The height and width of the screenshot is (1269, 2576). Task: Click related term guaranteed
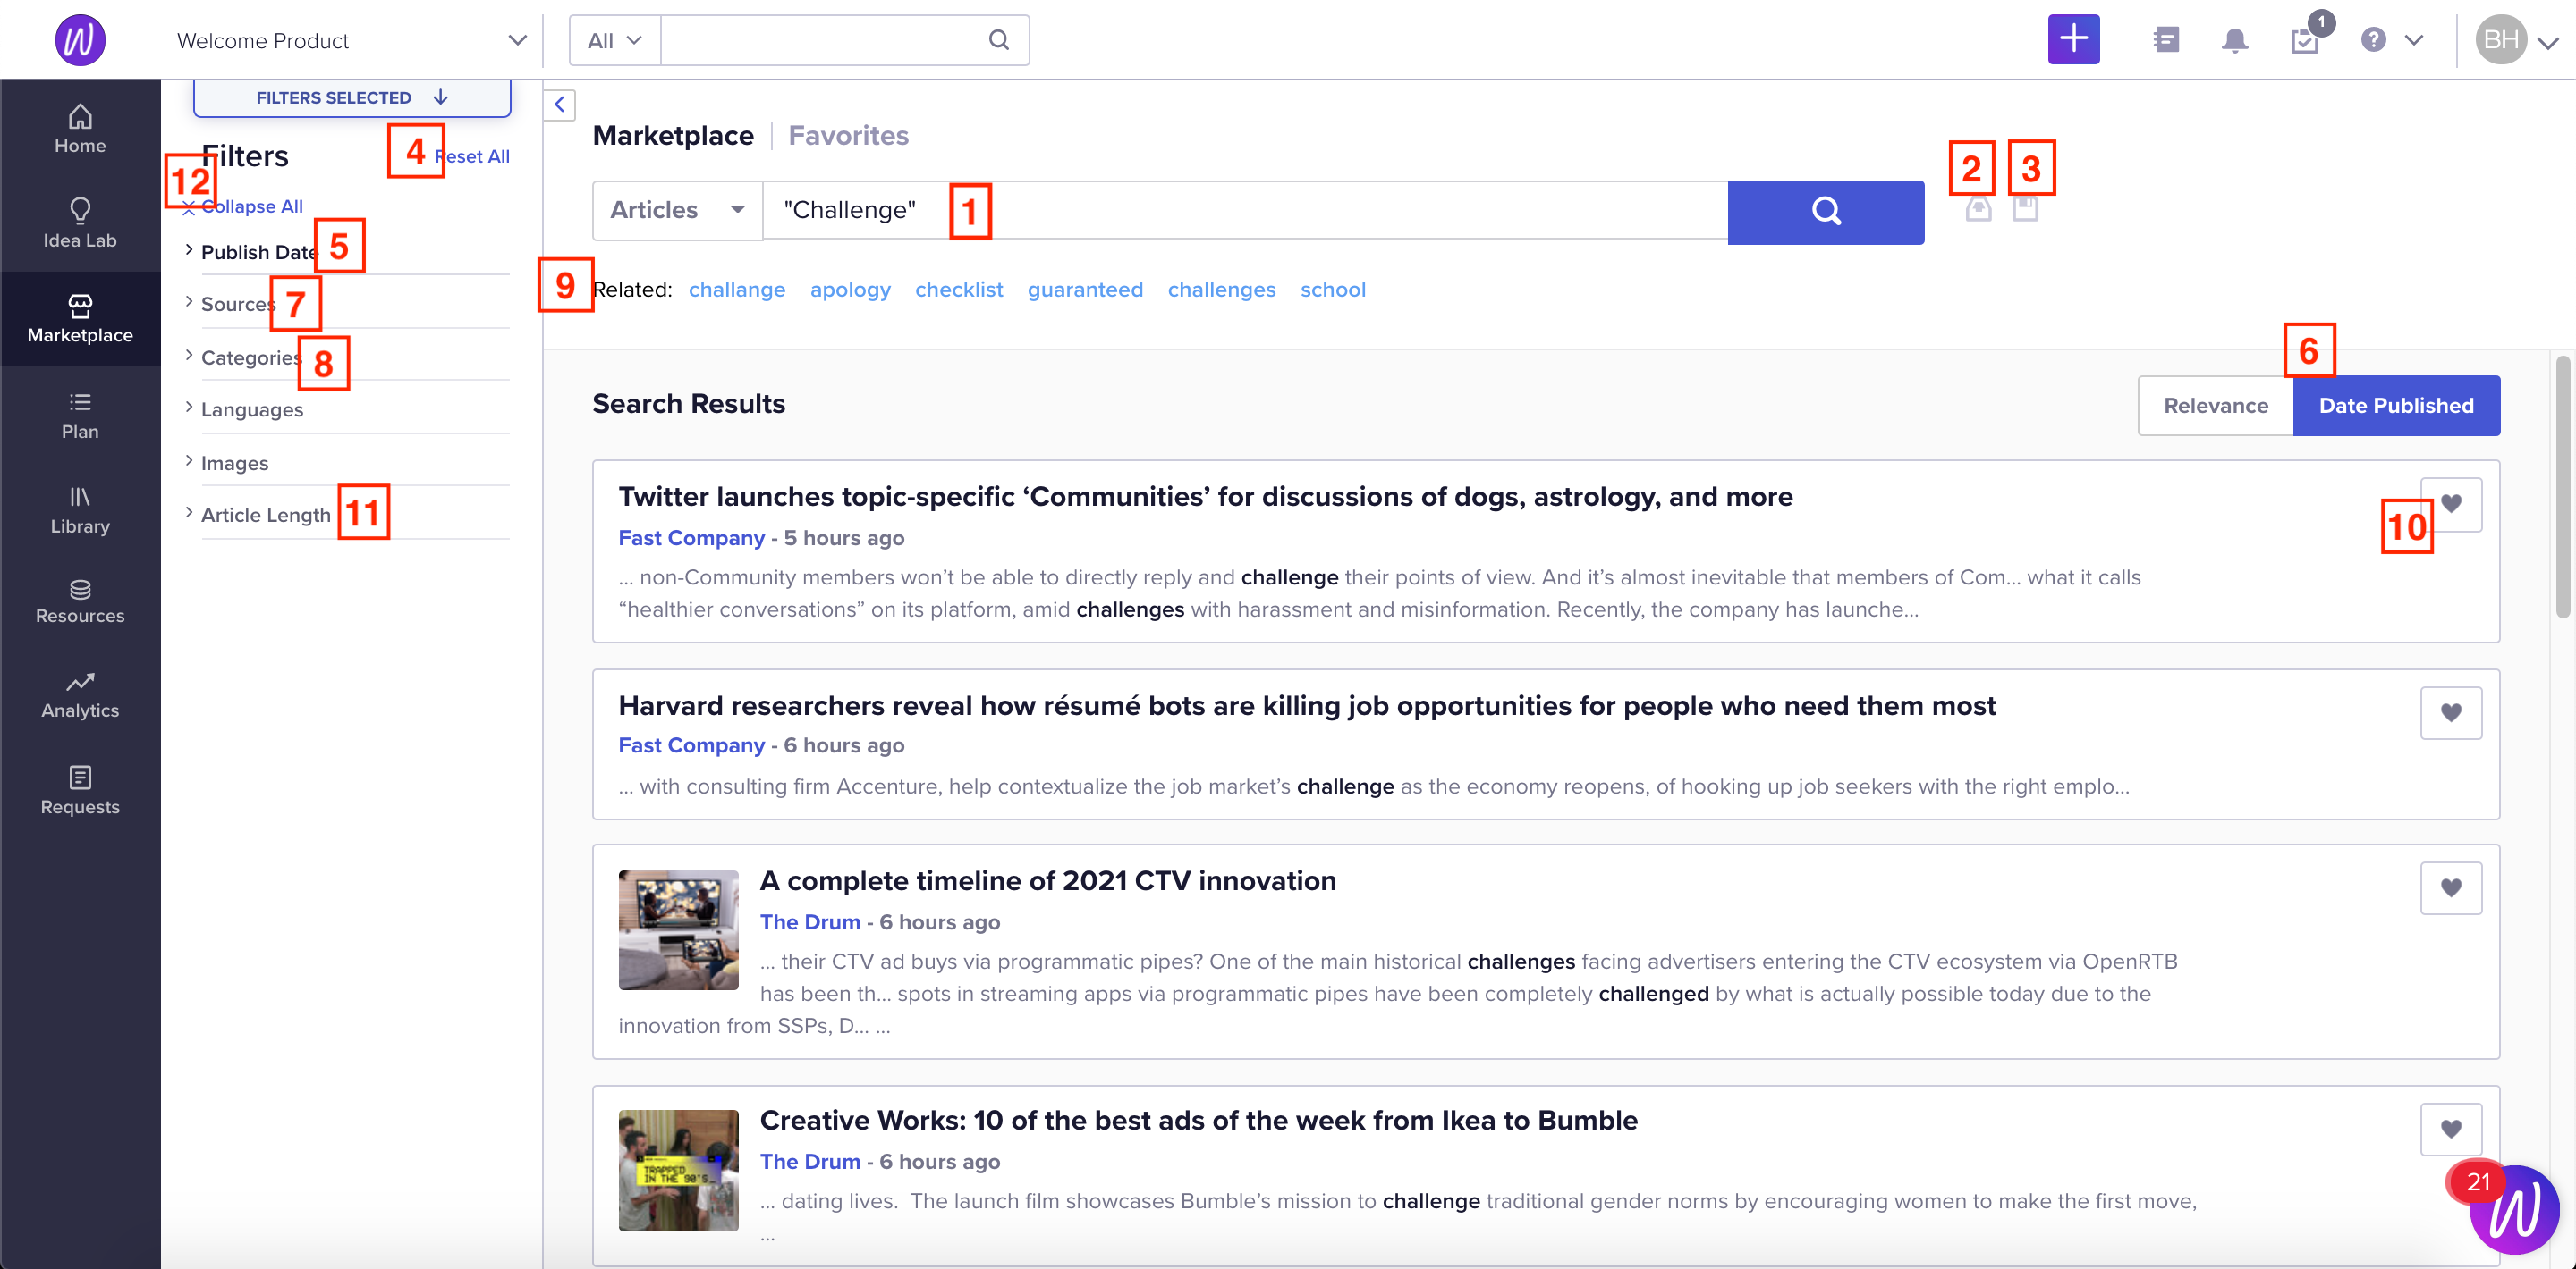tap(1085, 290)
